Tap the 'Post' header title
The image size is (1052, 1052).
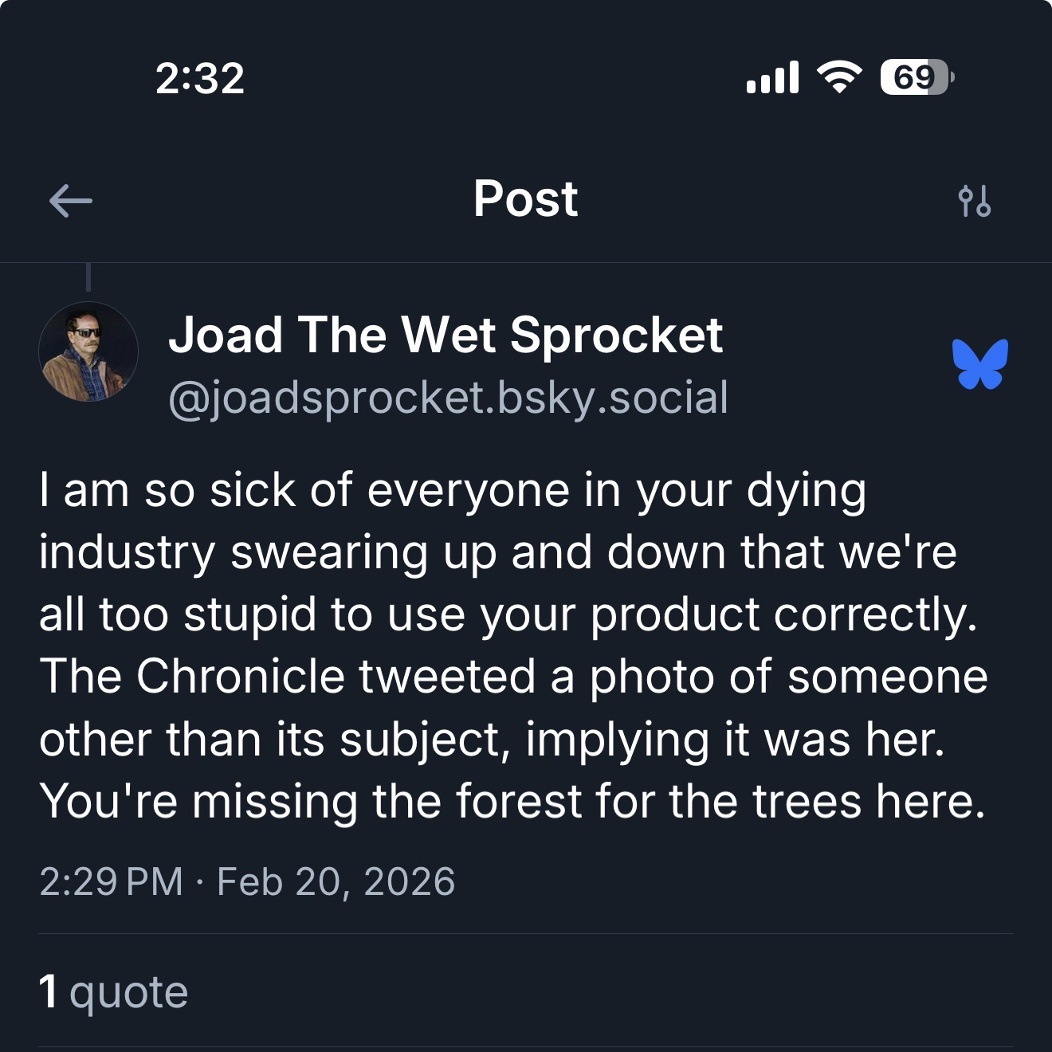525,198
